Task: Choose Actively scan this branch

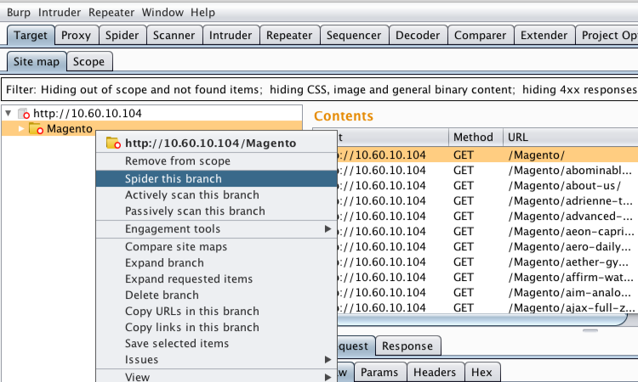Action: point(216,195)
